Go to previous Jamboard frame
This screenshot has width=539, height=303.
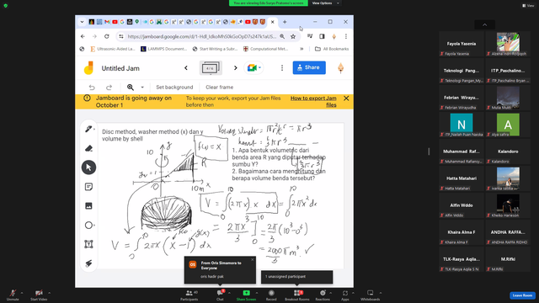click(186, 68)
